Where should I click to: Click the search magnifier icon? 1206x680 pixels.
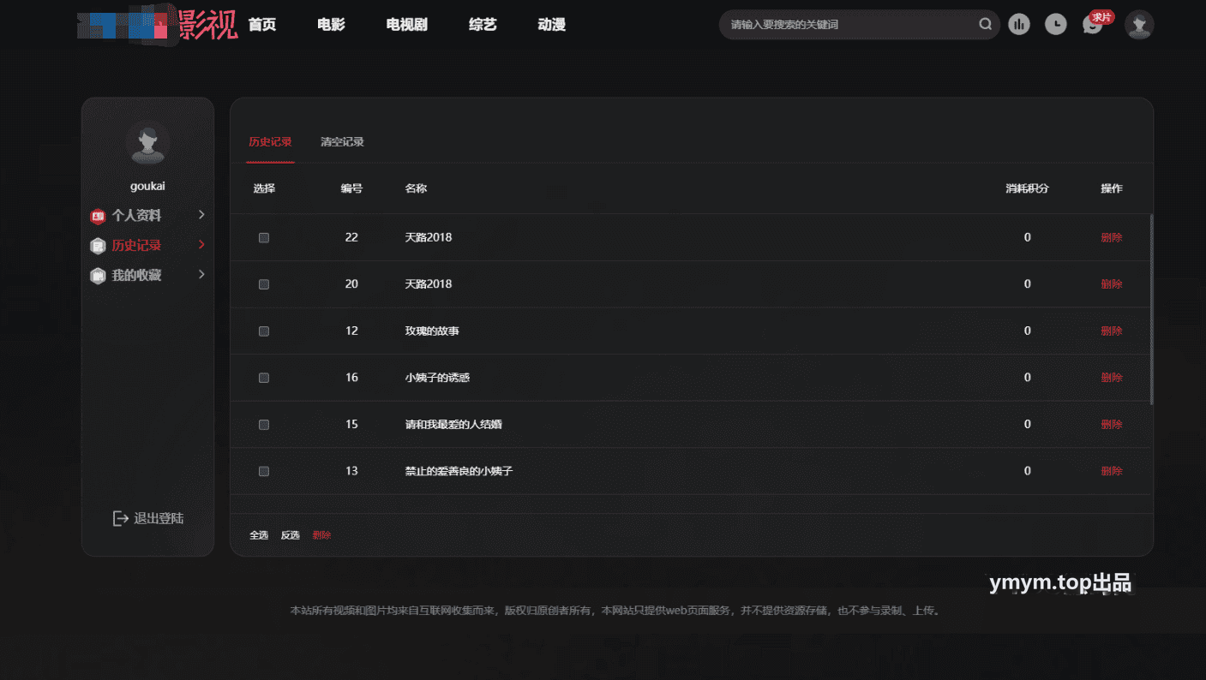coord(986,25)
